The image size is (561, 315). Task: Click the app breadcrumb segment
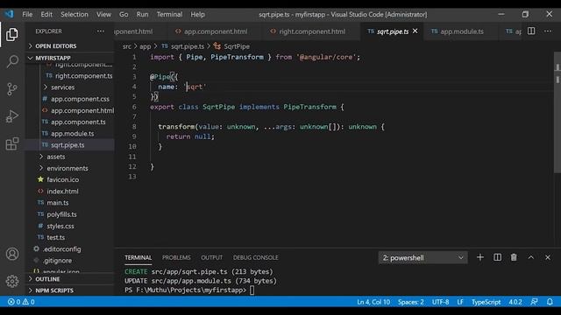point(145,46)
